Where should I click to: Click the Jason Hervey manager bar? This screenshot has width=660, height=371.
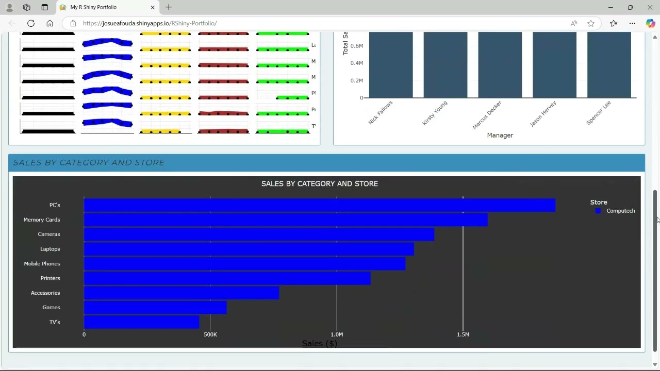[x=555, y=64]
